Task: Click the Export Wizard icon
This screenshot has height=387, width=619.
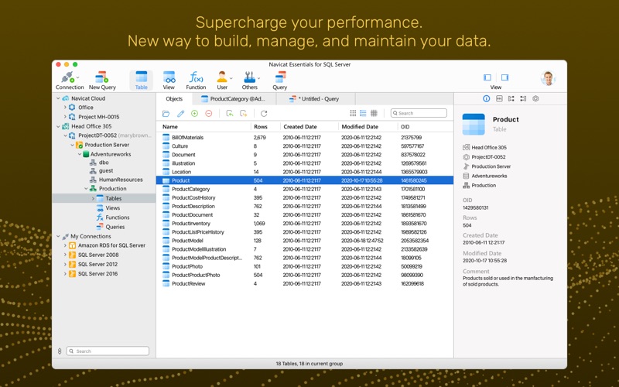Action: [244, 114]
